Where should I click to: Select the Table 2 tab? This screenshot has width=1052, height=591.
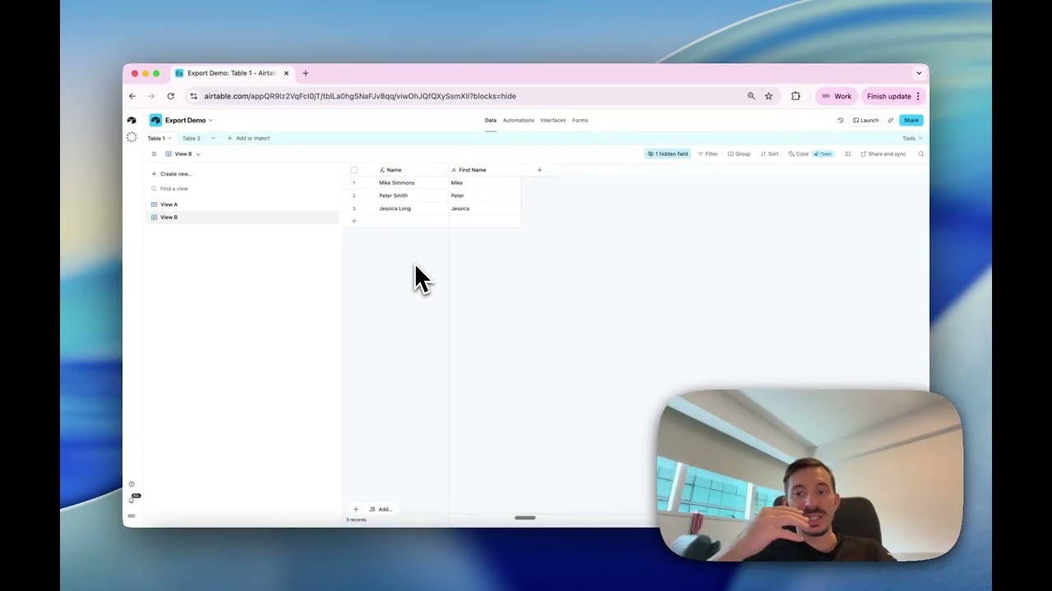click(191, 138)
